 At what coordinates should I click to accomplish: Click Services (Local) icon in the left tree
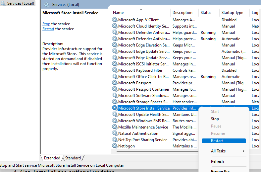point(3,3)
